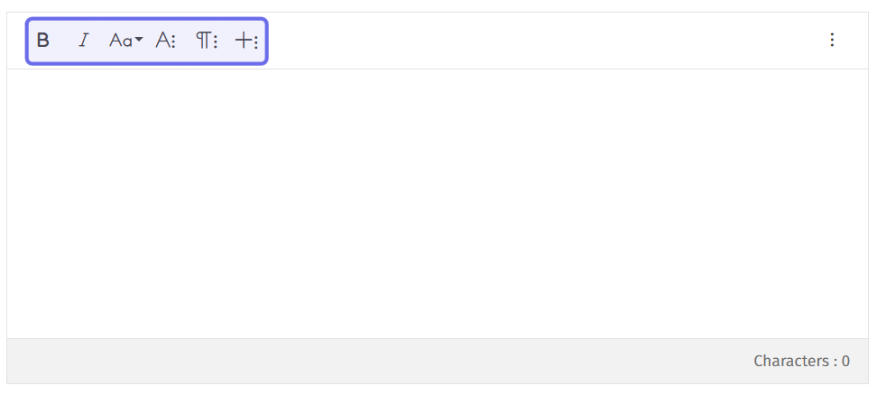
Task: Click the small caret beside Aa
Action: click(x=139, y=40)
